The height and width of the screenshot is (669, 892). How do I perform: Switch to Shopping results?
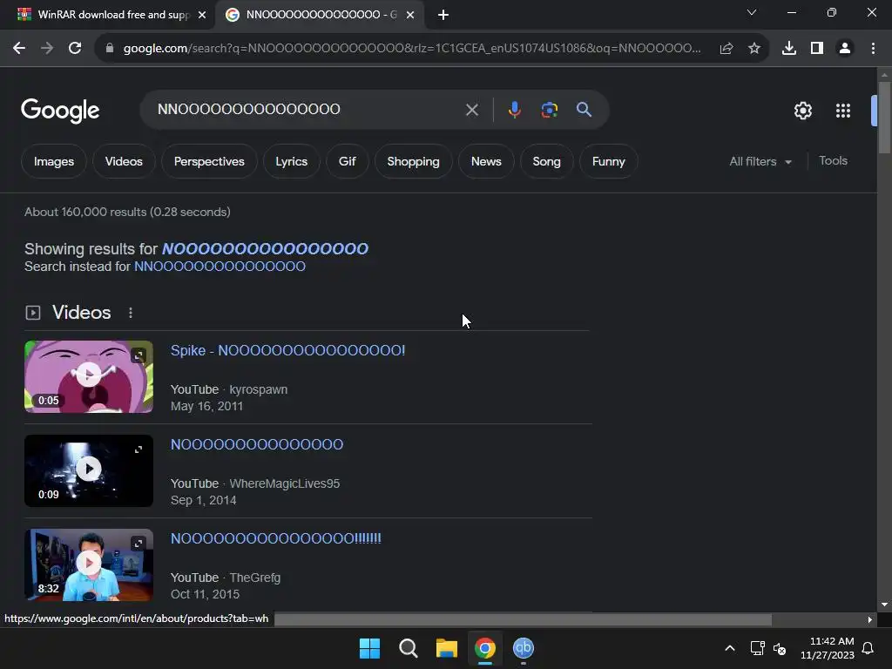tap(413, 161)
